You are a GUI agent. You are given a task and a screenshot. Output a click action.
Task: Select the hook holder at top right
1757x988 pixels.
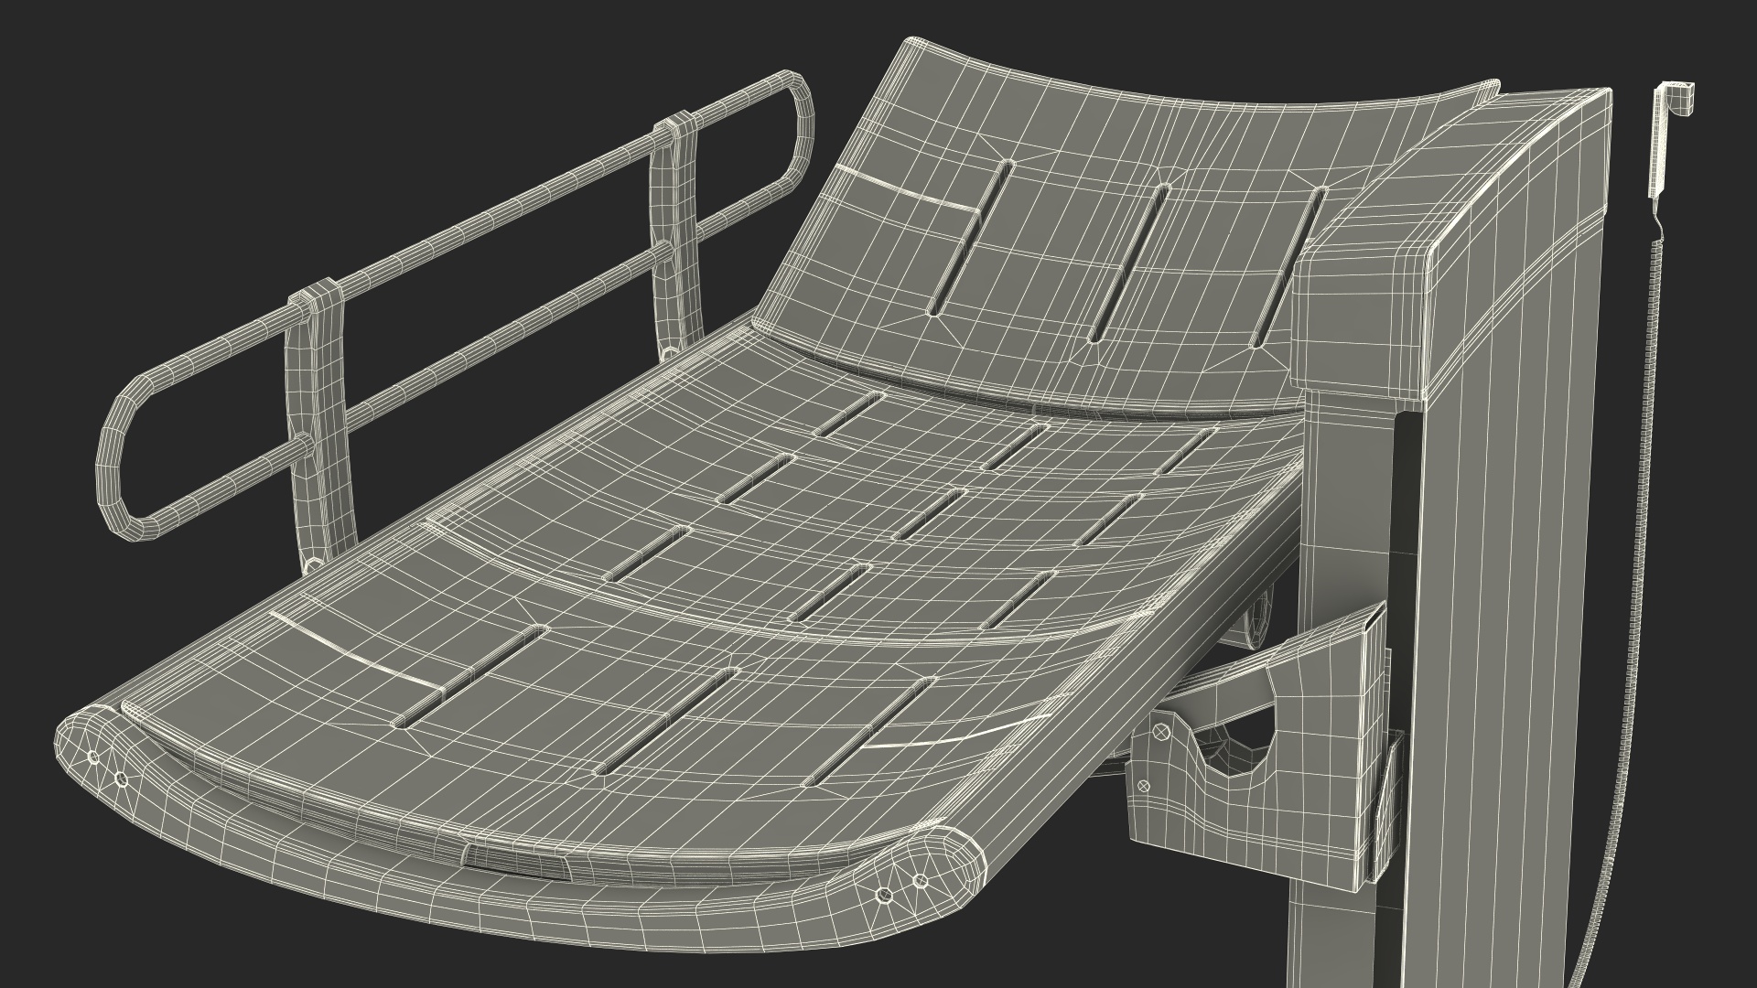click(x=1676, y=101)
